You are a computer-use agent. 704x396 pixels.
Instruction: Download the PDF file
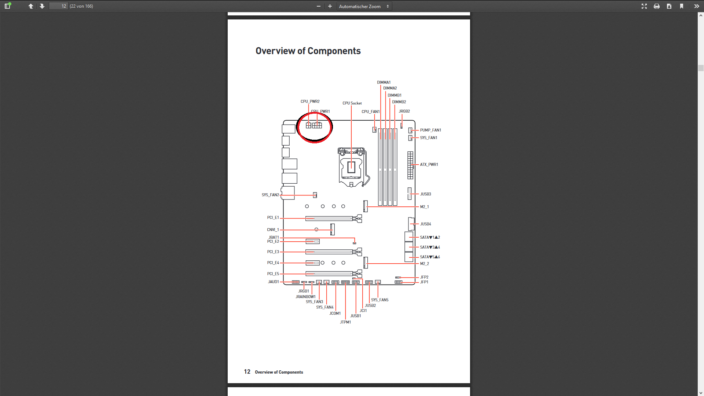coord(669,6)
